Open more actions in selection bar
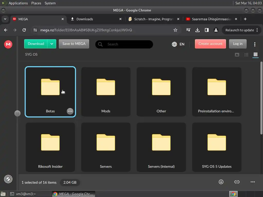The image size is (263, 197). point(253,182)
